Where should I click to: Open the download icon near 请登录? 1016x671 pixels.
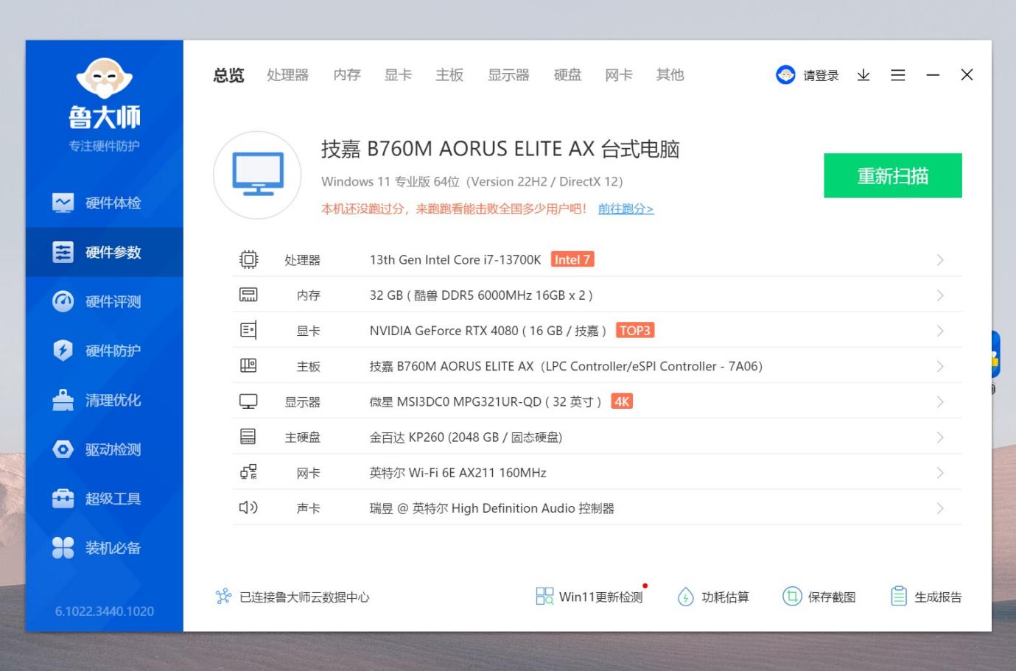863,75
